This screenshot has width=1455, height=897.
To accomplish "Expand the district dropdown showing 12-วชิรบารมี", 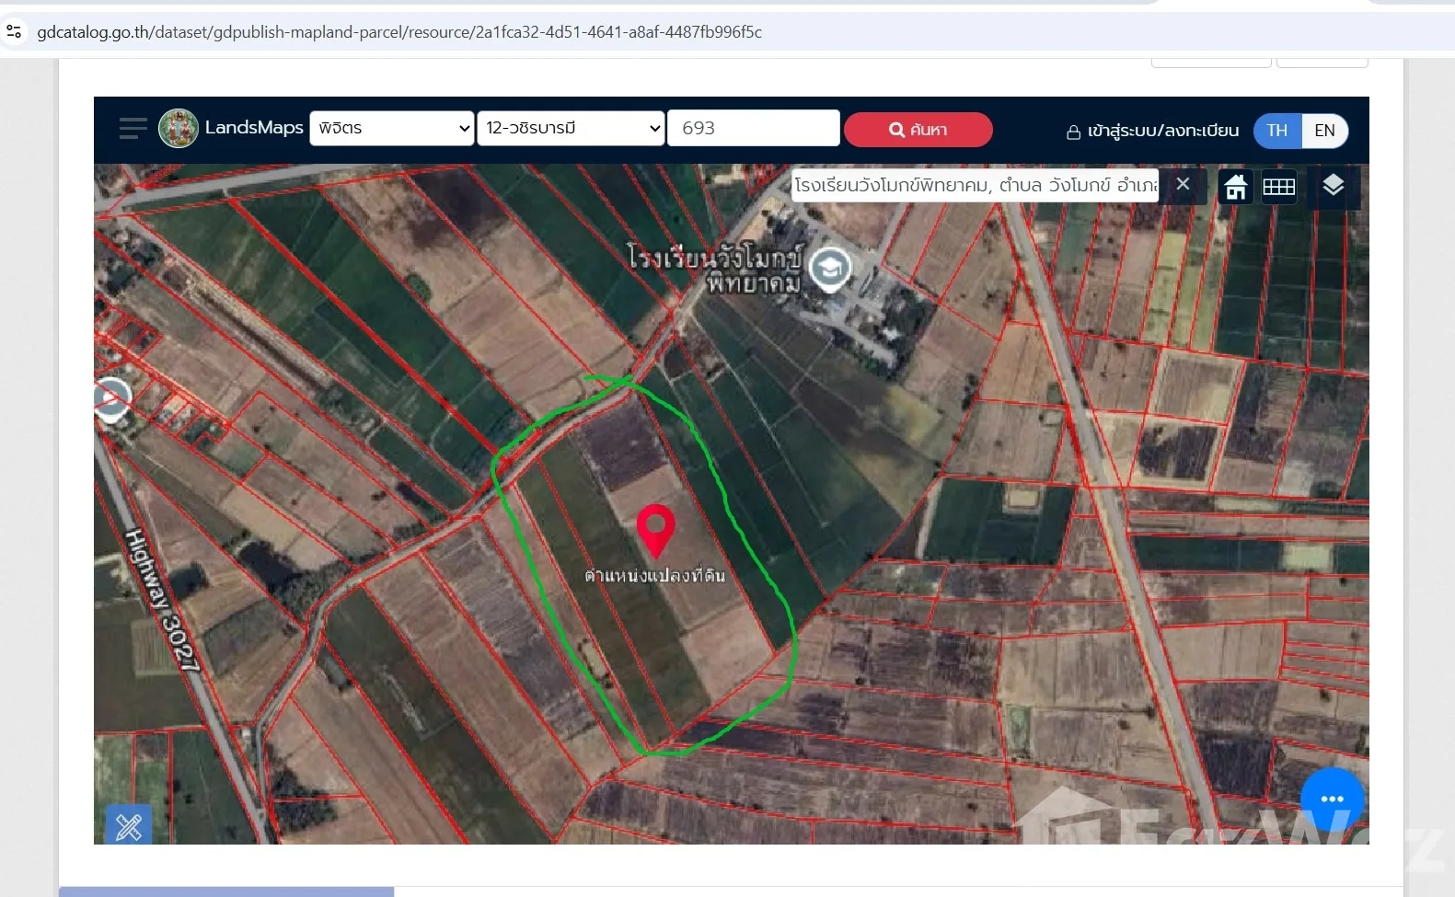I will (x=570, y=129).
